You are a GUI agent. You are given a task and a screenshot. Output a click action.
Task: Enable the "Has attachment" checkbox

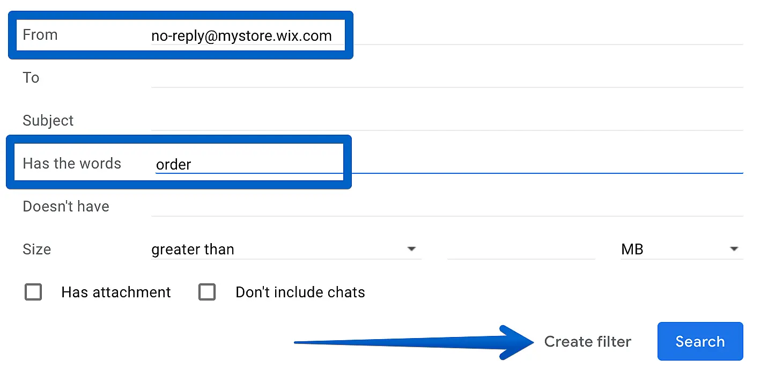[33, 292]
